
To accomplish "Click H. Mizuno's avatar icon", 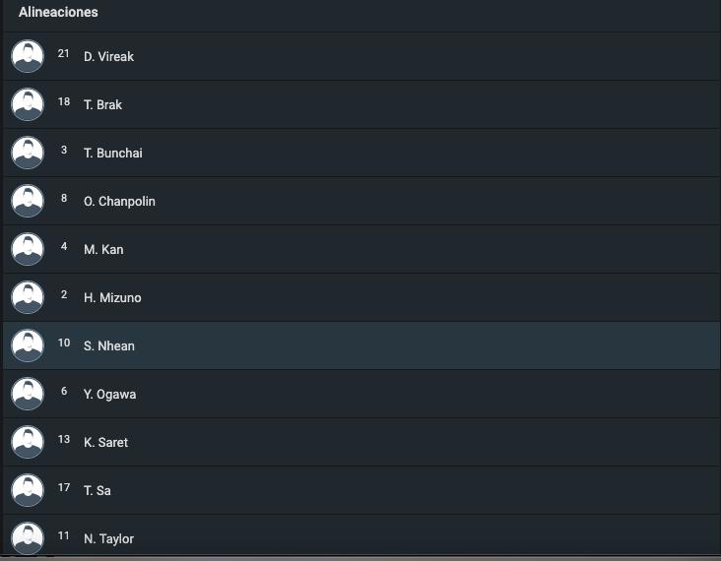I will [x=28, y=297].
